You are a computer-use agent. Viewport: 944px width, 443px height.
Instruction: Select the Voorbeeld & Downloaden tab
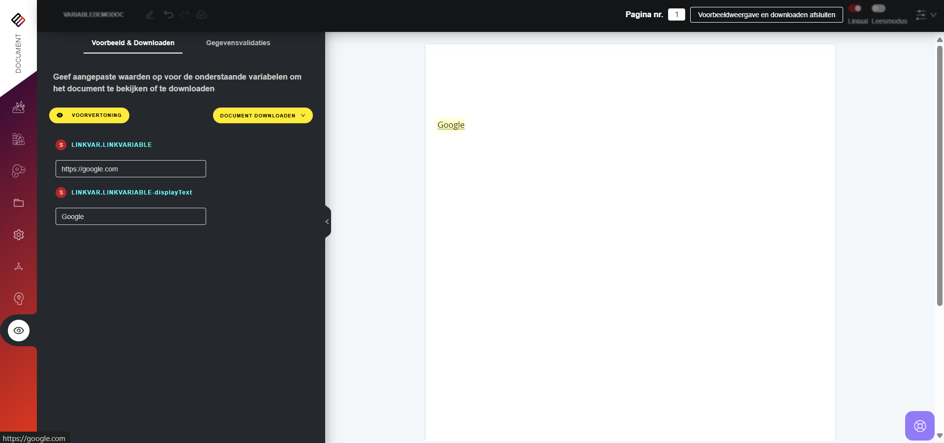133,43
